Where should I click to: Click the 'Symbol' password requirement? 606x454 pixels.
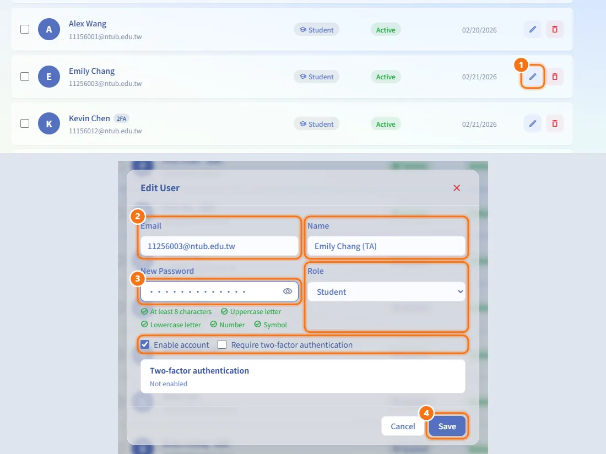270,325
